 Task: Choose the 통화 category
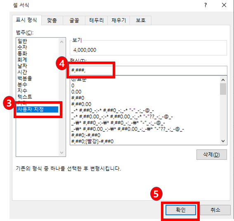(x=22, y=53)
